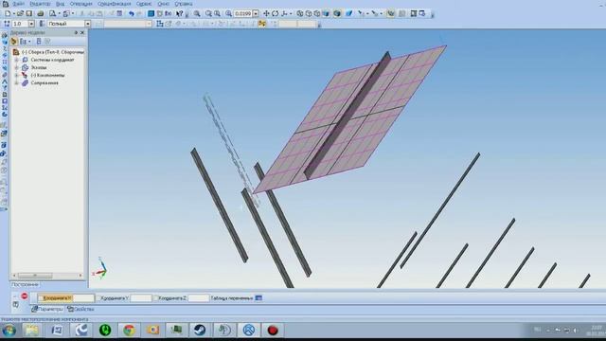Click the Координата X input field
This screenshot has height=341, width=606.
coord(83,298)
